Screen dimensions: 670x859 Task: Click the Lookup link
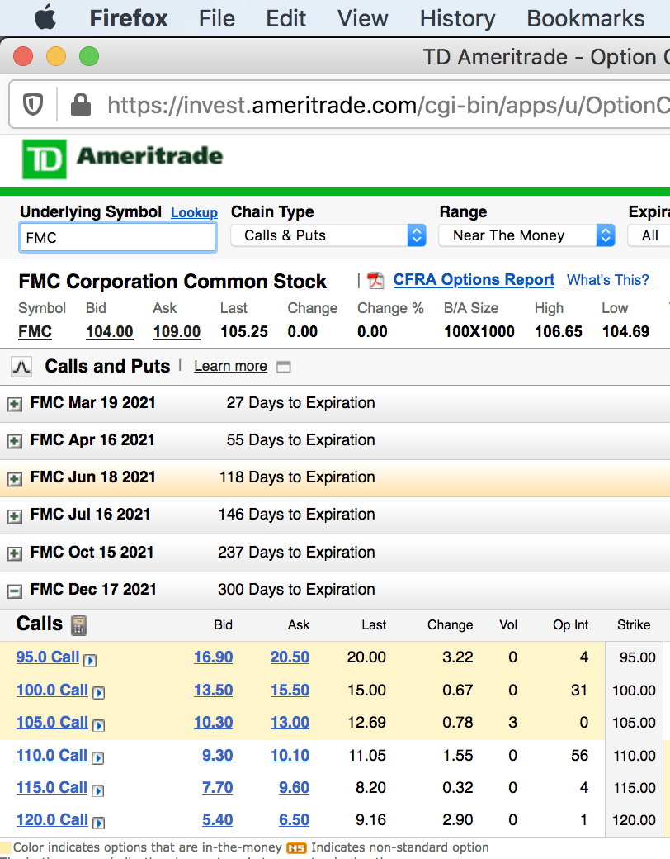(x=195, y=212)
